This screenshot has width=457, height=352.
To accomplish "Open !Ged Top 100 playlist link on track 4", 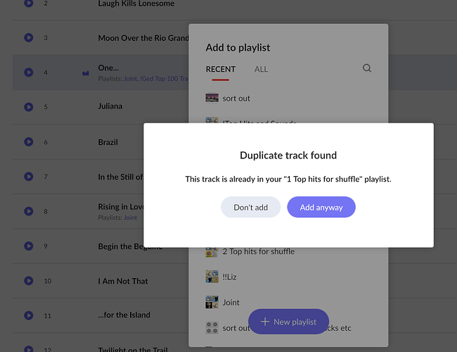I will click(x=164, y=79).
